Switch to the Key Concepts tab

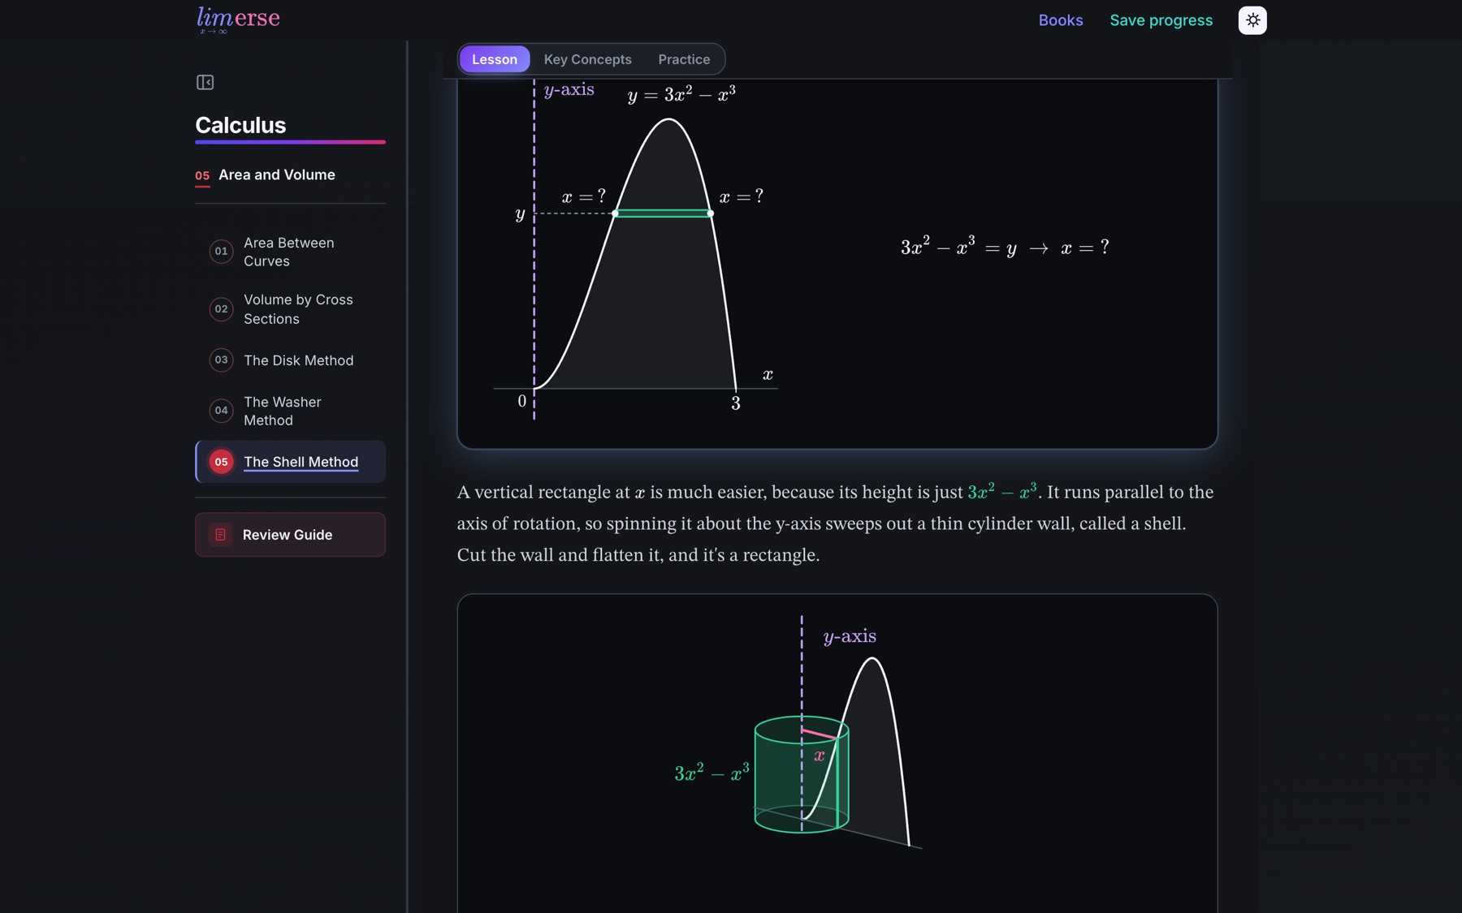(x=587, y=59)
